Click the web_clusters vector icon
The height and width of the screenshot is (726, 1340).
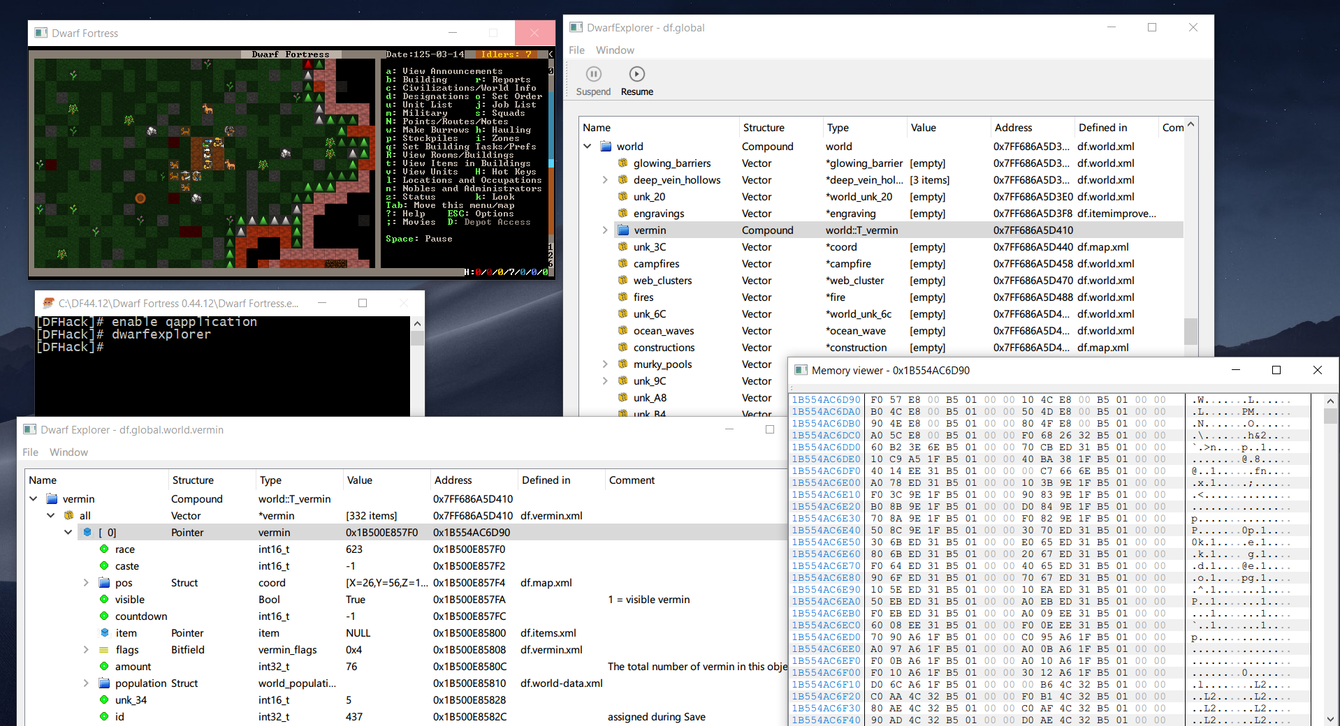[622, 281]
